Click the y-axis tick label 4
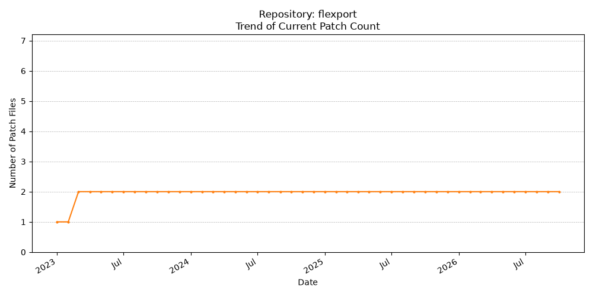Viewport: 593px width, 296px height. (23, 131)
